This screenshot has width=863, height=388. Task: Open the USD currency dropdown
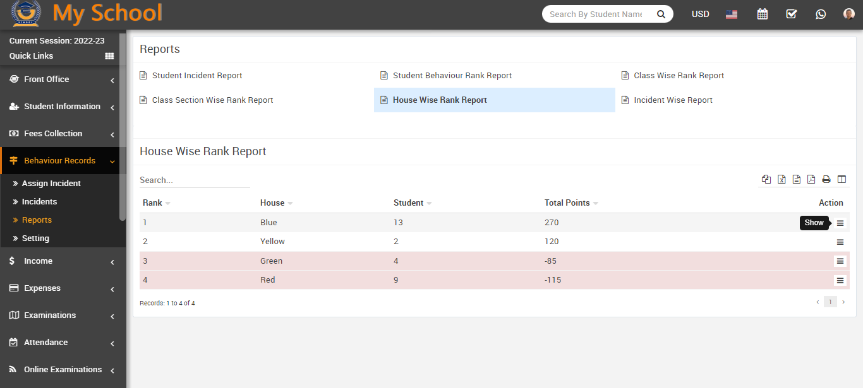click(700, 14)
